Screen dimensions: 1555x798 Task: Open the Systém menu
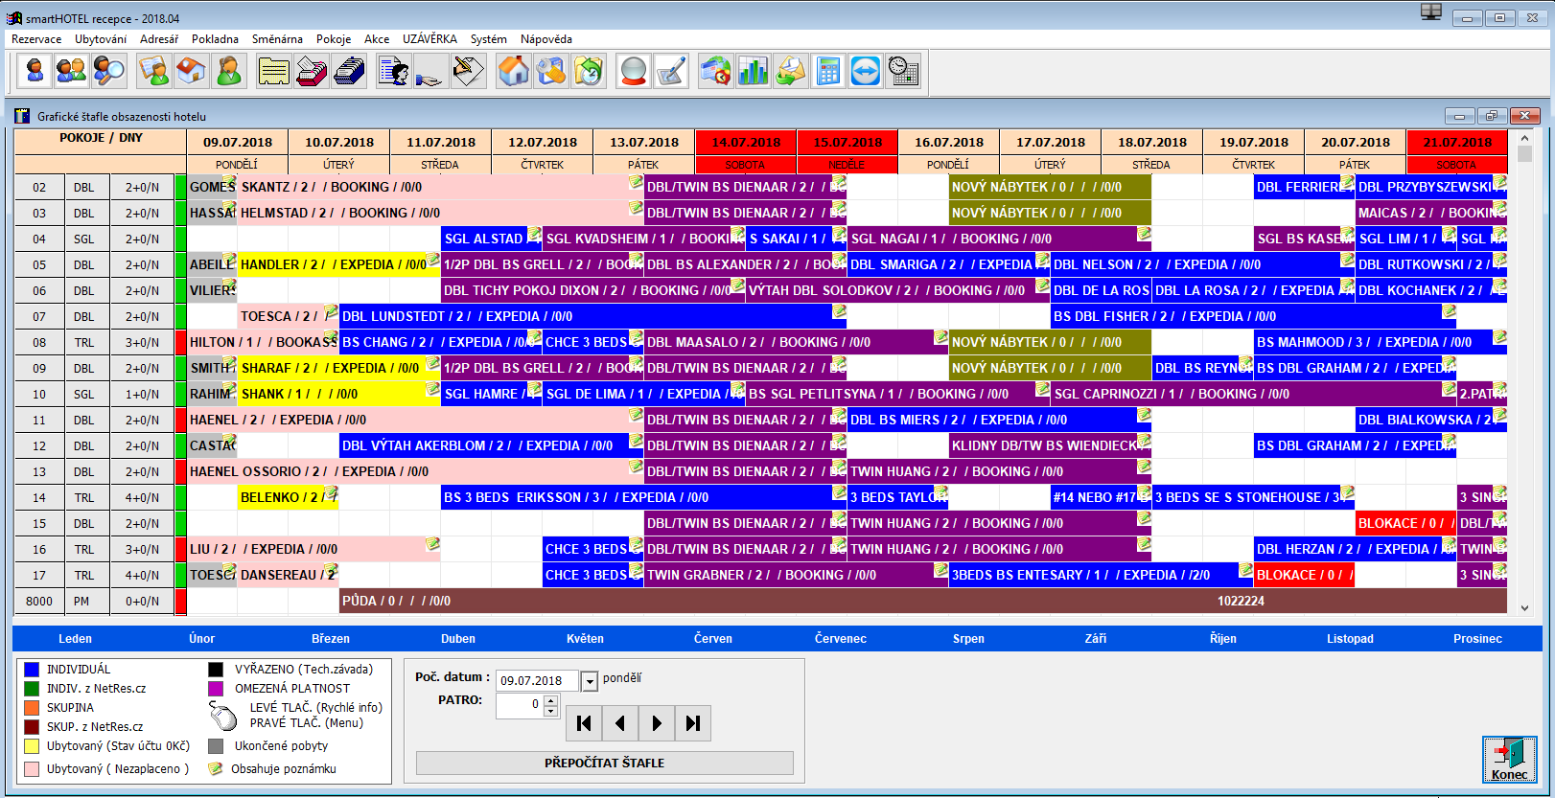[489, 39]
